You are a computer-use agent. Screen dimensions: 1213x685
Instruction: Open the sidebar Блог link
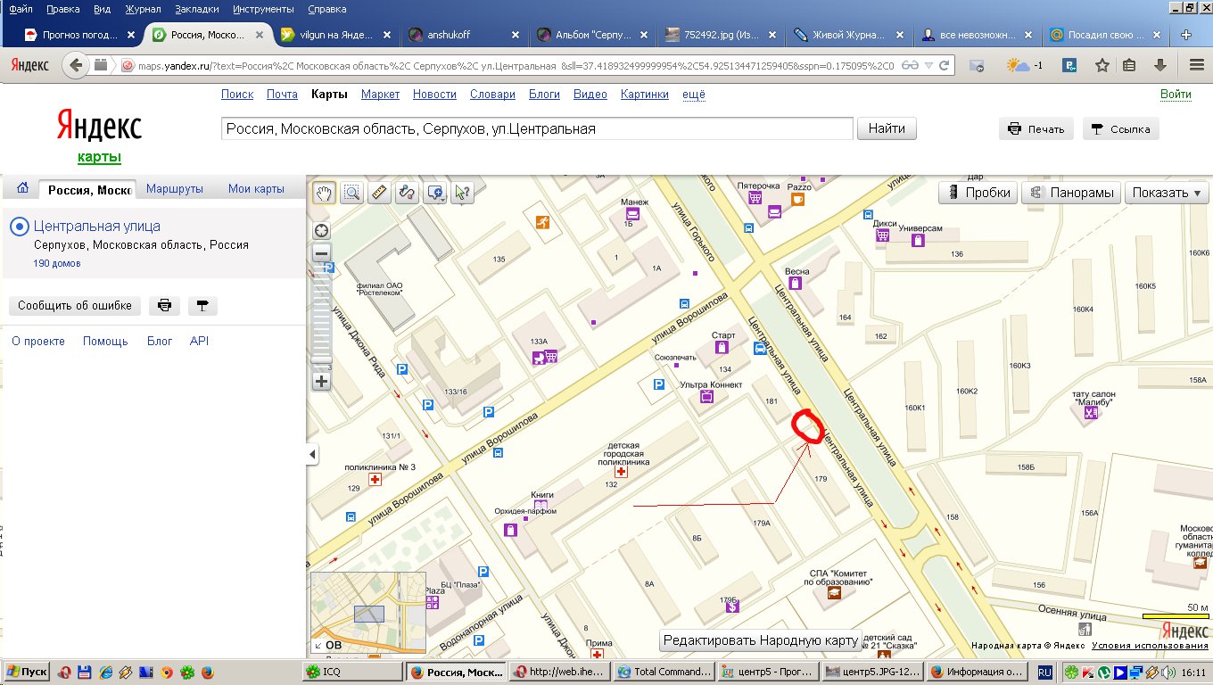160,341
